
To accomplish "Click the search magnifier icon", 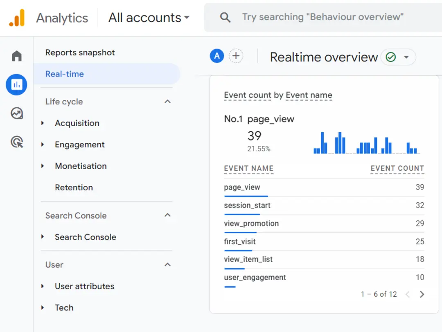I will click(225, 18).
